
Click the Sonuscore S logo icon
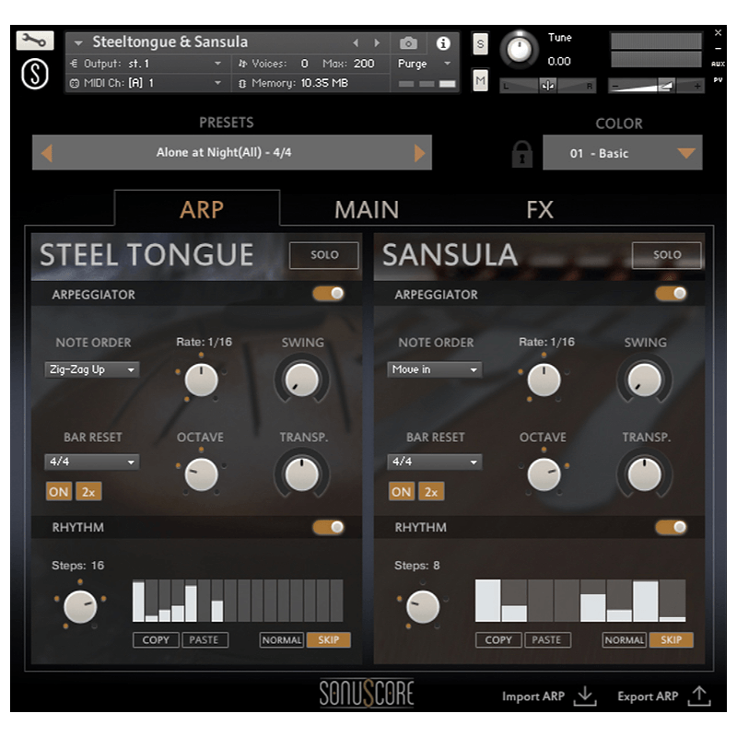[x=35, y=74]
